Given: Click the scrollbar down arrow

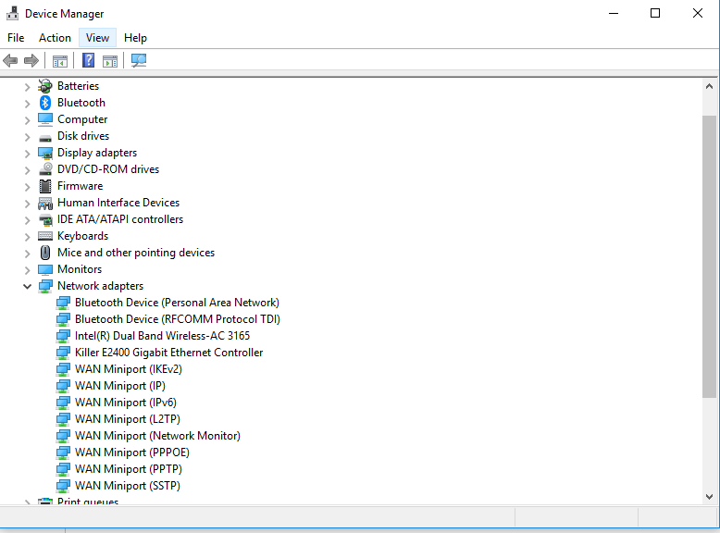Looking at the screenshot, I should [709, 497].
